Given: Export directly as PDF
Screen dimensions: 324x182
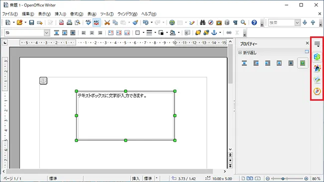Looking at the screenshot, I should [61, 22].
